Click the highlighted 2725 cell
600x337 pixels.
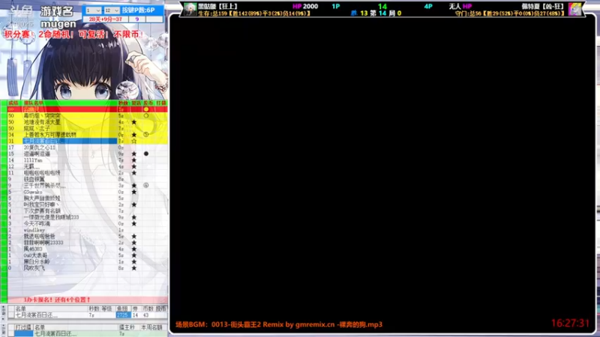coord(123,315)
